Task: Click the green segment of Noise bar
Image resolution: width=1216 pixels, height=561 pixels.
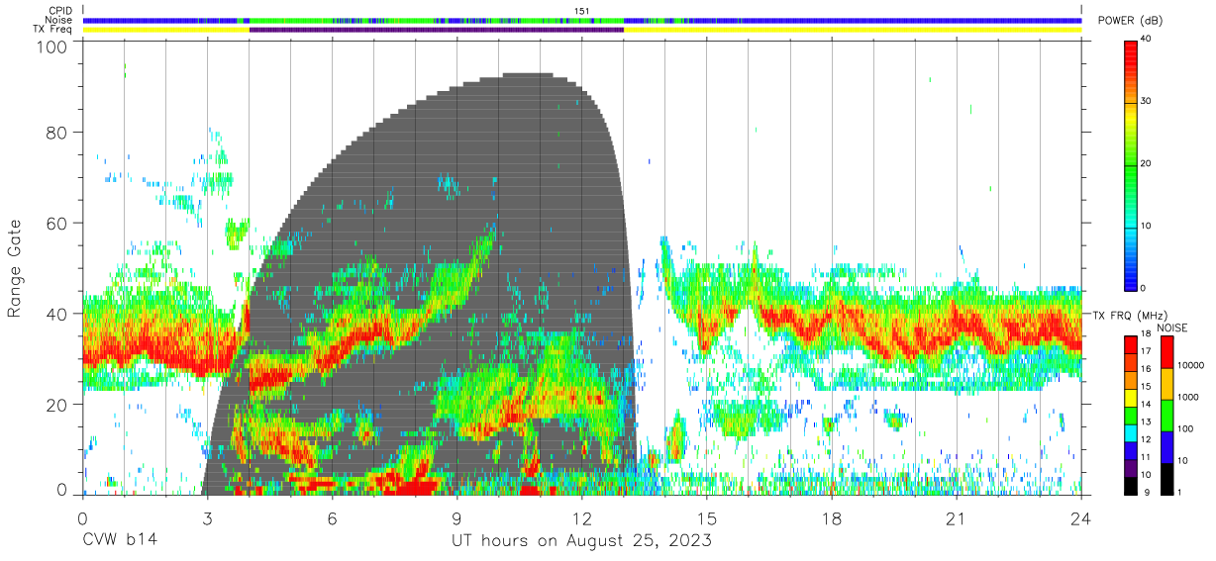Action: 436,20
